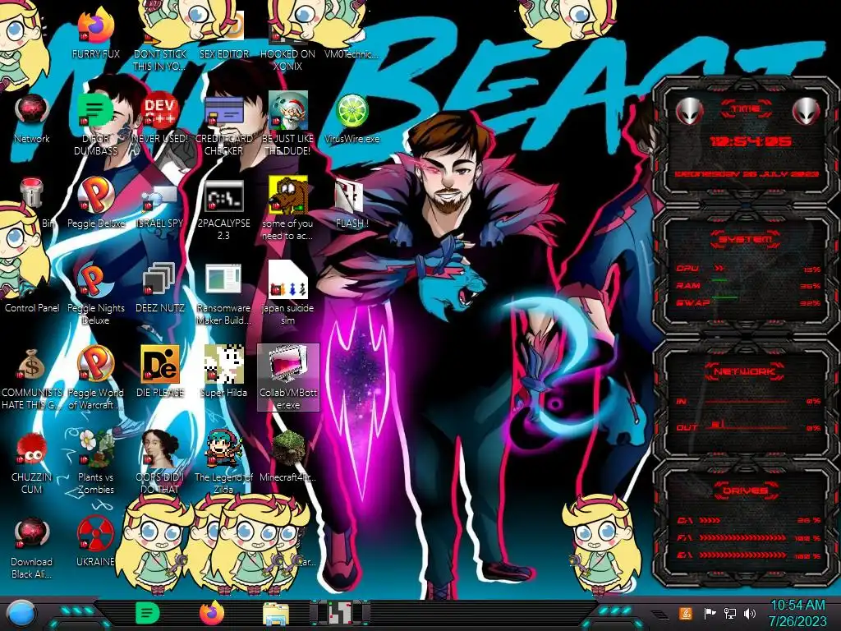Viewport: 841px width, 631px height.
Task: Click the SYSTEM widget header
Action: pos(746,239)
